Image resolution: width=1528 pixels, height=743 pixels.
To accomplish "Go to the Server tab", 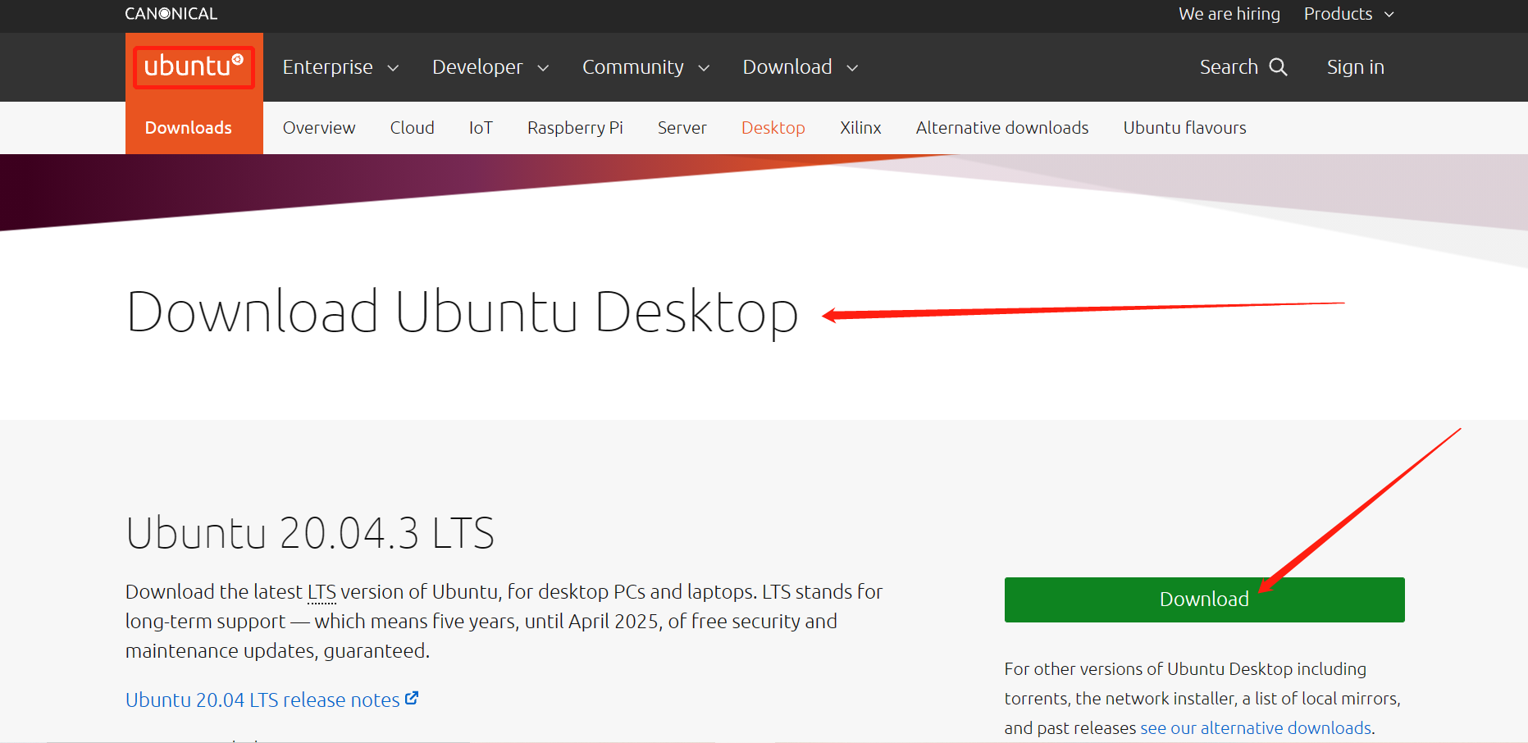I will [x=682, y=128].
